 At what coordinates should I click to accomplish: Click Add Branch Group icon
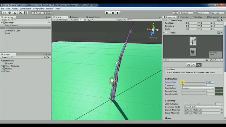[x=211, y=60]
